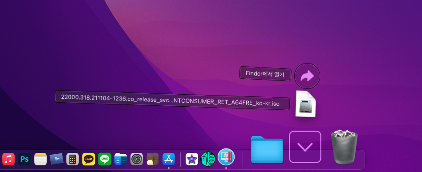This screenshot has width=422, height=172.
Task: Open the teal mouse utility app in the Dock
Action: pyautogui.click(x=208, y=159)
